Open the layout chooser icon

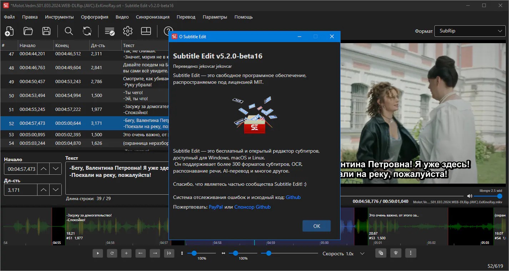[146, 31]
